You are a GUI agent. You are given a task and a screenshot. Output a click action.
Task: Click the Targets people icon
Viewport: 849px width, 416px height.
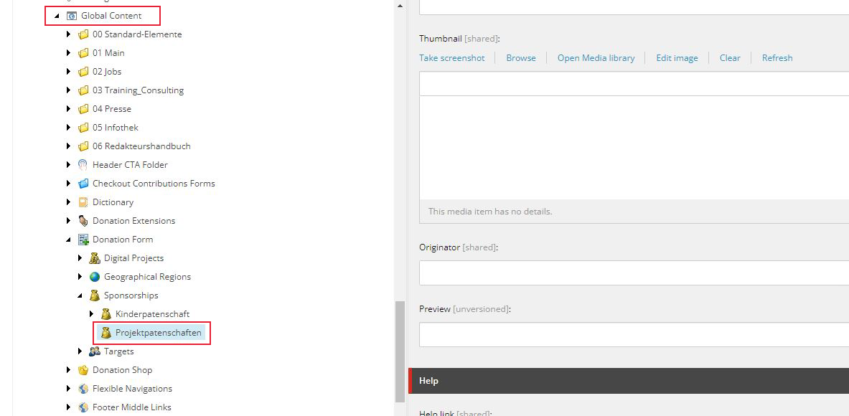coord(95,351)
